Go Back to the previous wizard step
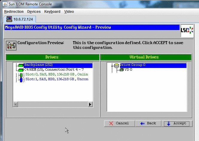 point(148,123)
